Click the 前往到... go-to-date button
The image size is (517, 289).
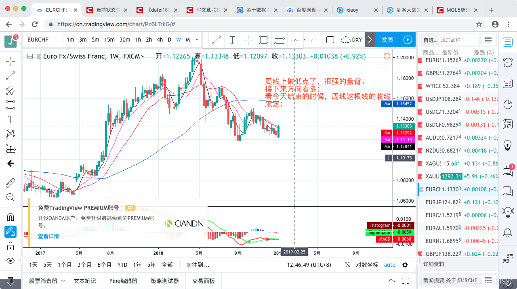[198, 265]
